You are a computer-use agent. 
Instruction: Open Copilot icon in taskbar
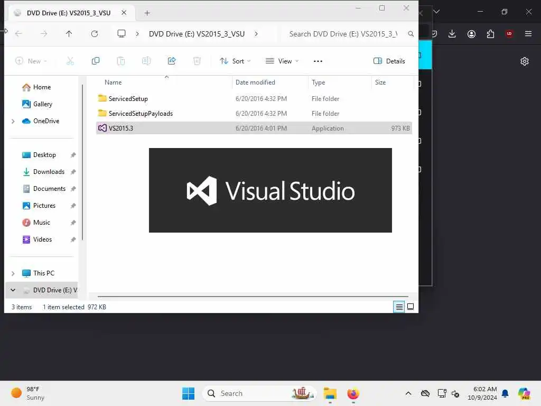pos(524,393)
